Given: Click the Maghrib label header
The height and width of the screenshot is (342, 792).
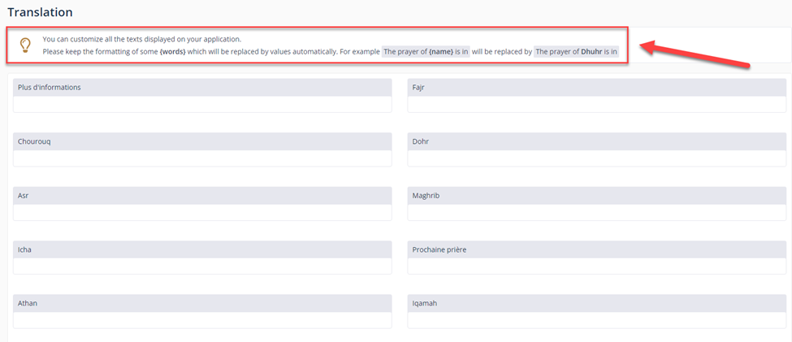Looking at the screenshot, I should [x=597, y=195].
